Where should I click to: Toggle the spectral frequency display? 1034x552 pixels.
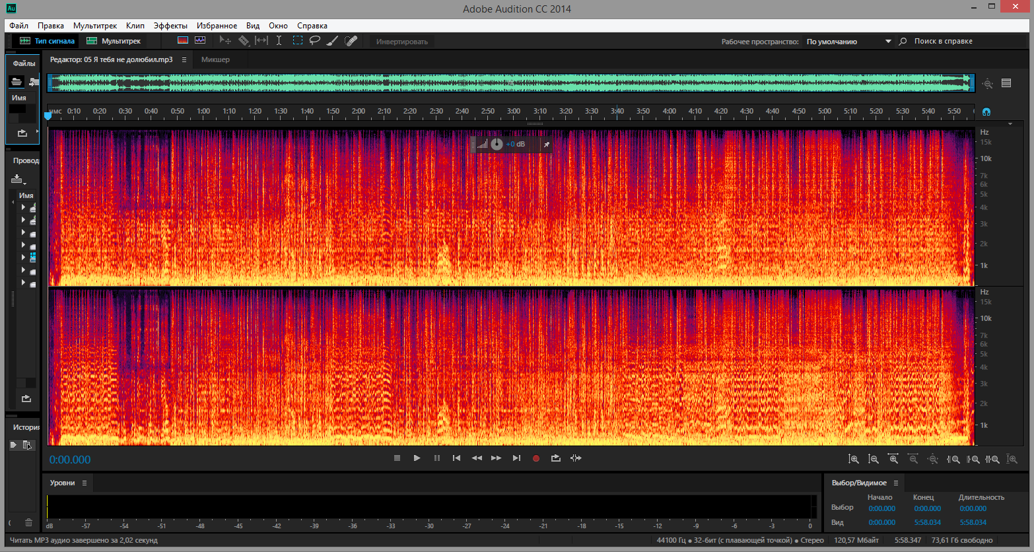183,41
